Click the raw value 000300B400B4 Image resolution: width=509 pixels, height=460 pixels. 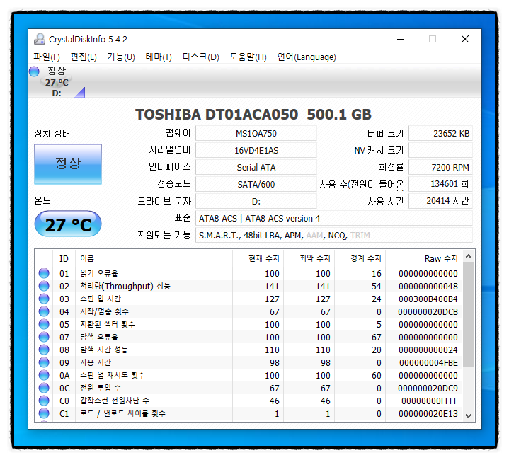click(428, 299)
